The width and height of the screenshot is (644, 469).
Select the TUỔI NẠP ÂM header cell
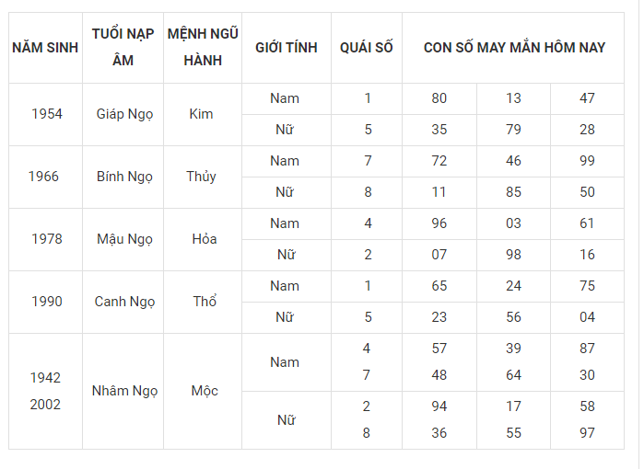123,48
